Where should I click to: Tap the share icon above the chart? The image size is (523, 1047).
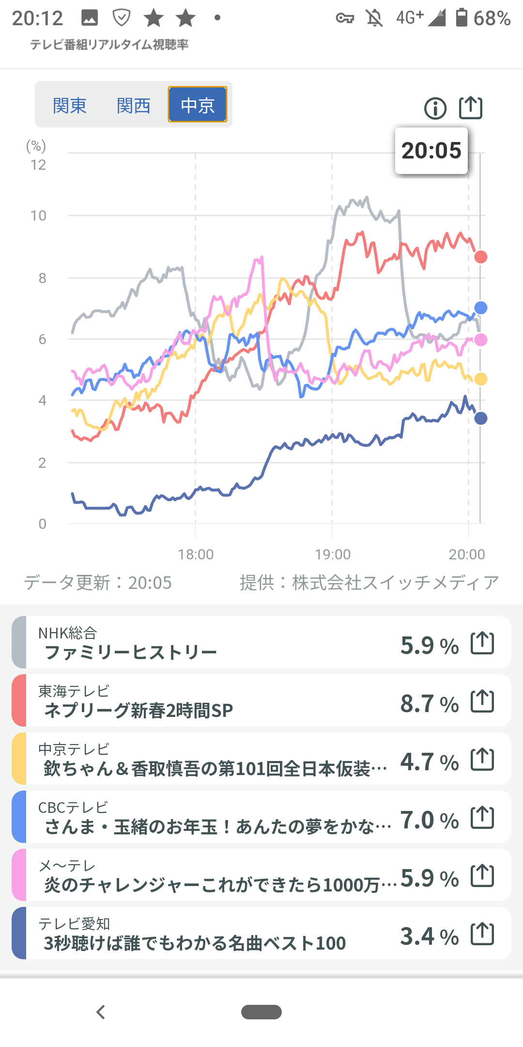[x=471, y=108]
